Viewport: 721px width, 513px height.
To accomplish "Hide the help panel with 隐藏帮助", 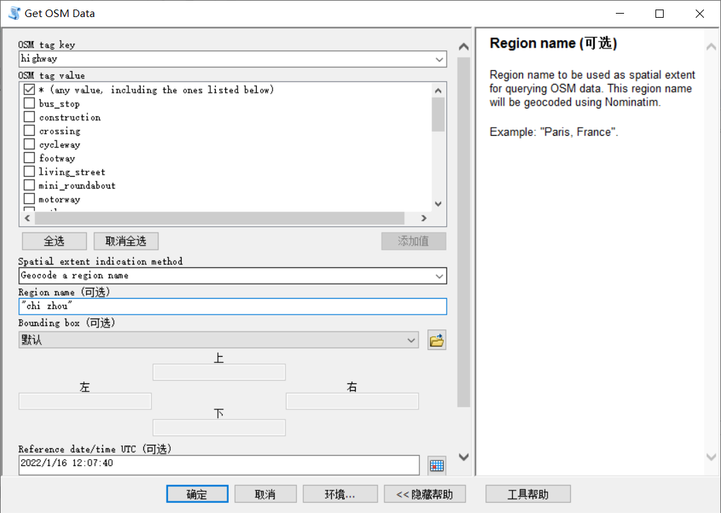I will (x=425, y=493).
